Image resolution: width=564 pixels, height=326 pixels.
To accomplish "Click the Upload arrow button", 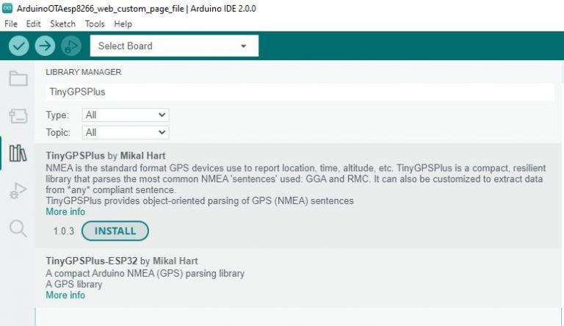I will pos(45,46).
